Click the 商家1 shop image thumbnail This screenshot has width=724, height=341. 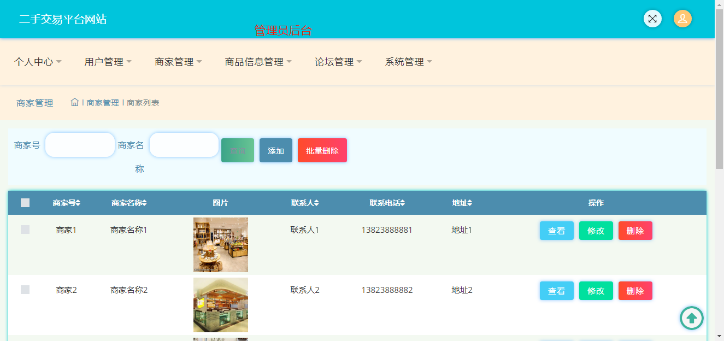[220, 245]
